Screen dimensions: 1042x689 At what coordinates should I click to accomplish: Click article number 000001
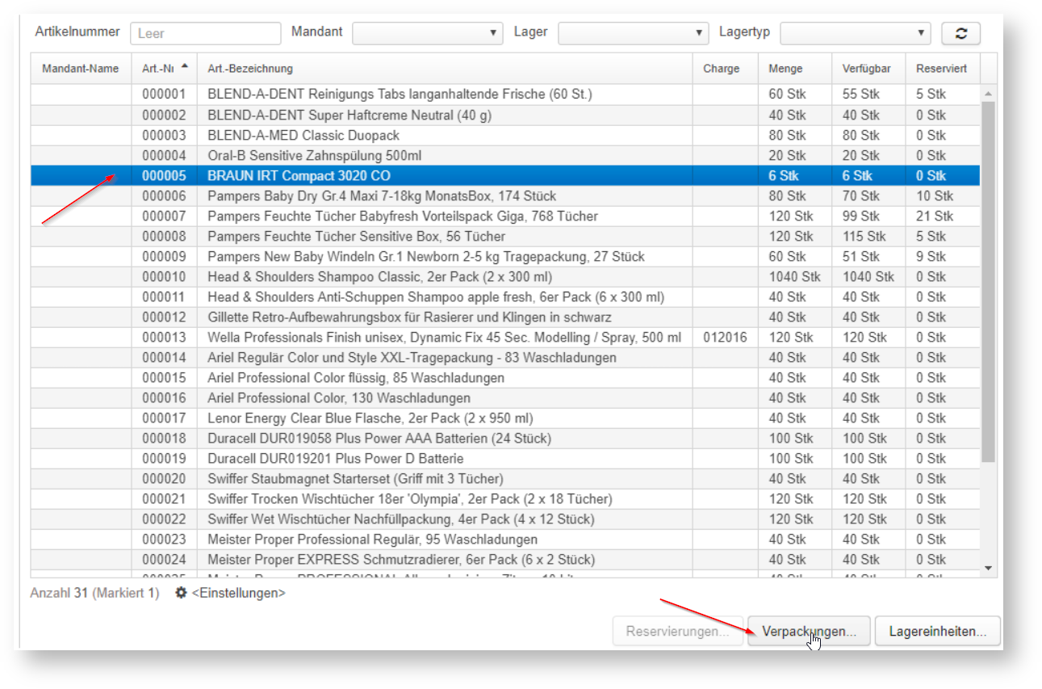click(x=164, y=95)
